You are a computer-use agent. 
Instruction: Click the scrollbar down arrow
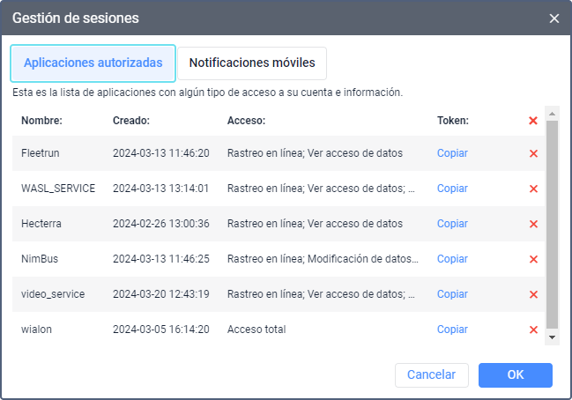tap(553, 337)
